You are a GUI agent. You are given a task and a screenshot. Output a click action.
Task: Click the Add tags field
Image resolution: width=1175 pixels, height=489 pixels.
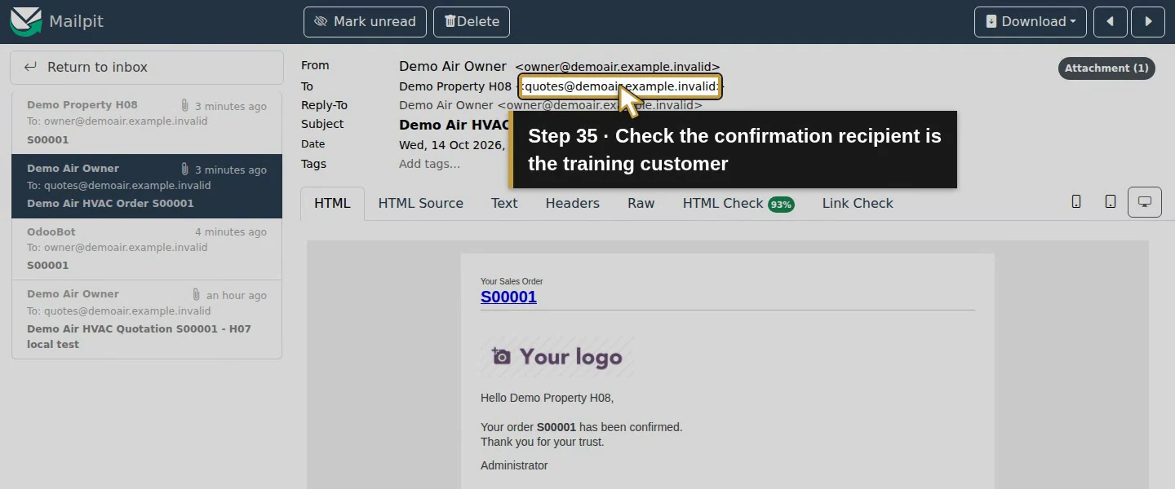click(x=429, y=164)
